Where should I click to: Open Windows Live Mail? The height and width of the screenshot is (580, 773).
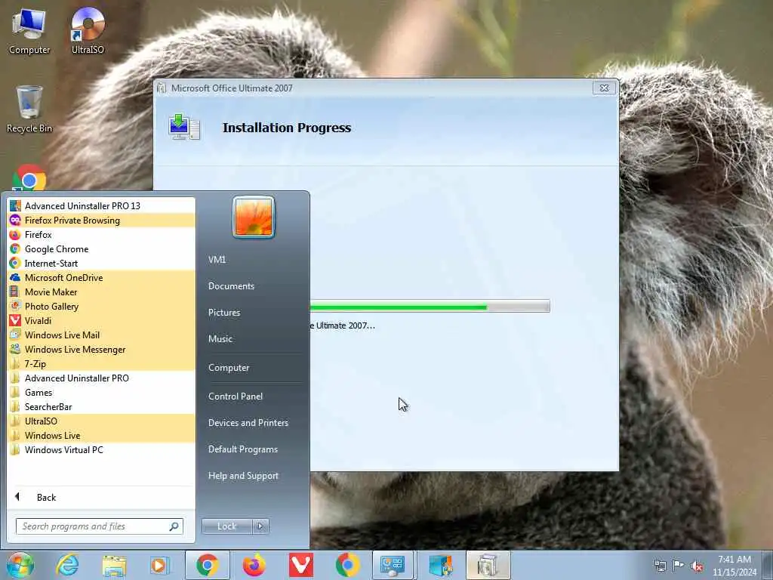pyautogui.click(x=102, y=335)
